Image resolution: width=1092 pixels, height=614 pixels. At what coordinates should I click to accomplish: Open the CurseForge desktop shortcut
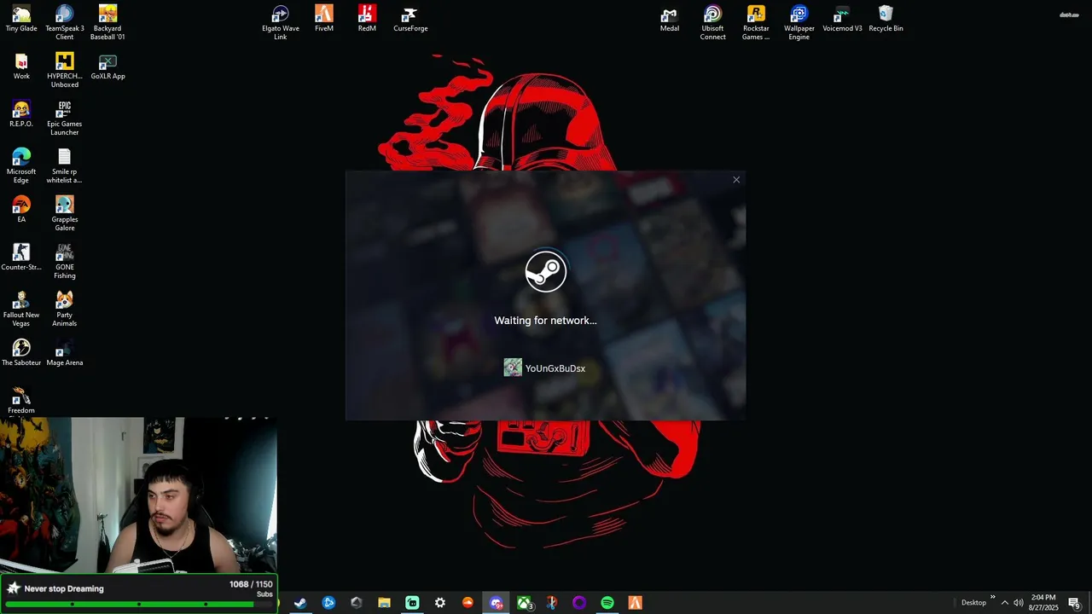(410, 19)
